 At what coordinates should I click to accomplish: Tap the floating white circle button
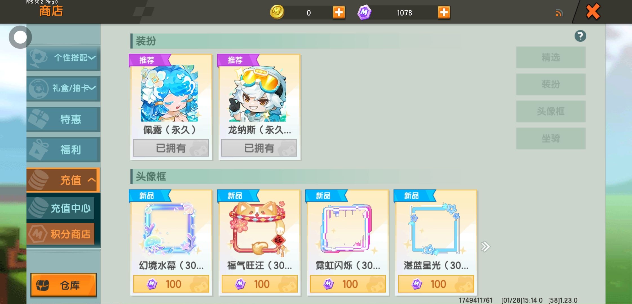point(20,37)
